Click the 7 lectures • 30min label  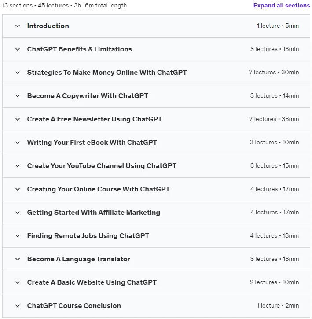[x=274, y=73]
